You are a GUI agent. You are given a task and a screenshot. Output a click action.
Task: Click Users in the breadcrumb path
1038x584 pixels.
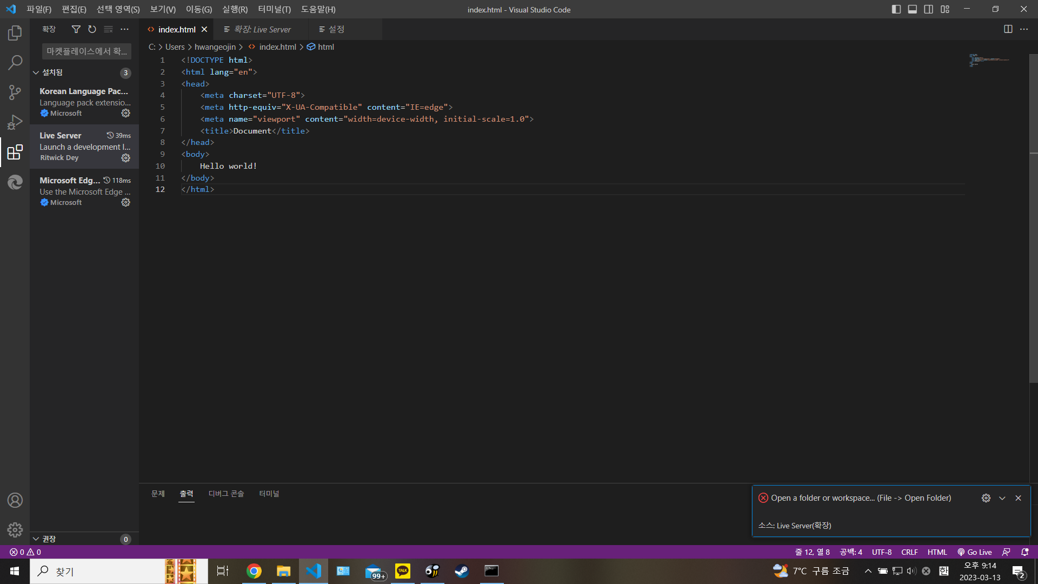tap(175, 47)
